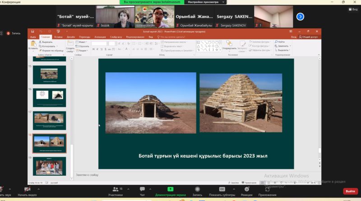This screenshot has height=201, width=361.
Task: Open the Приложения apps panel
Action: click(268, 191)
